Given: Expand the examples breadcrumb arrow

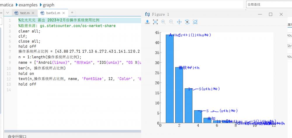Looking at the screenshot, I should pos(16,5).
